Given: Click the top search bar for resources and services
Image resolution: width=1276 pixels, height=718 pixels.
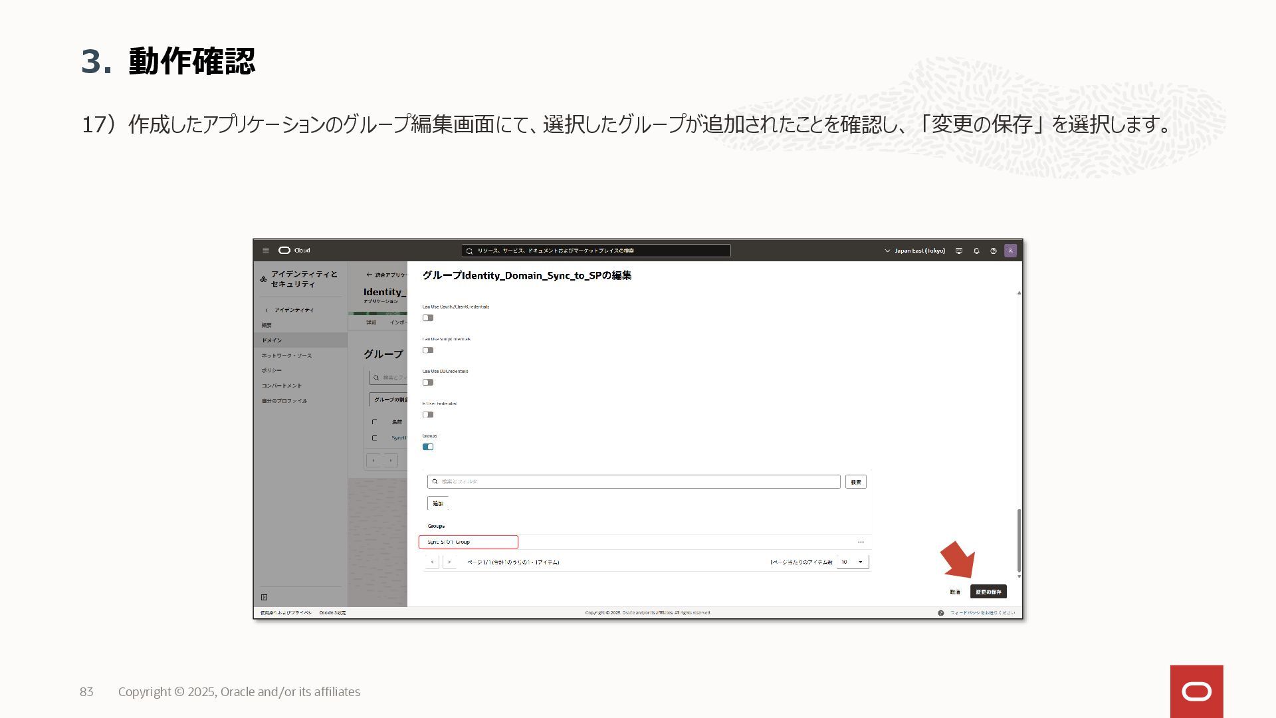Looking at the screenshot, I should pos(596,251).
